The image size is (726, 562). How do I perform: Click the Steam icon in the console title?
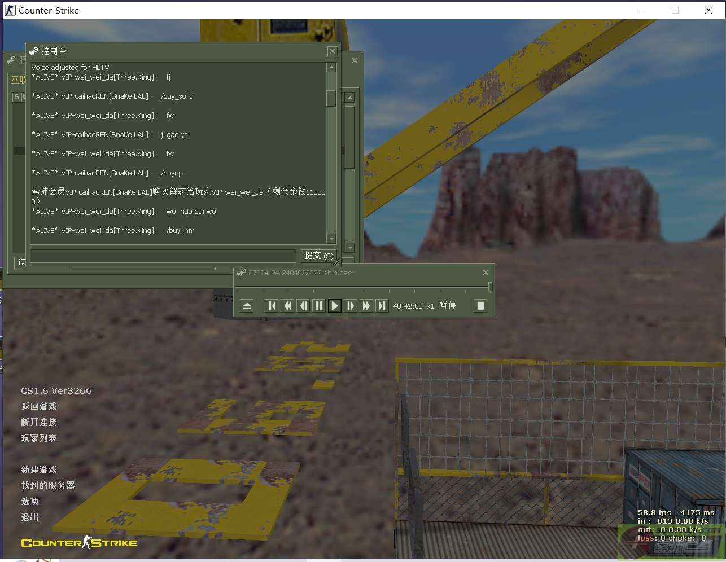click(x=34, y=51)
